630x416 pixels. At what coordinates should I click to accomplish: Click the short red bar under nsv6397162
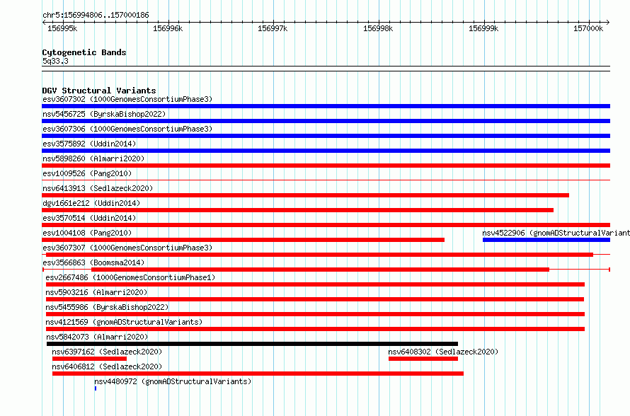click(89, 359)
